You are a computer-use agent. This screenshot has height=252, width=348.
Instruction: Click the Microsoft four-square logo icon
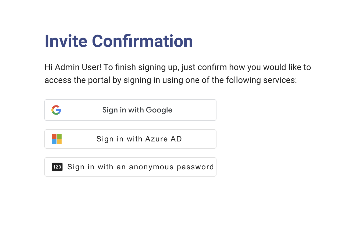(56, 139)
